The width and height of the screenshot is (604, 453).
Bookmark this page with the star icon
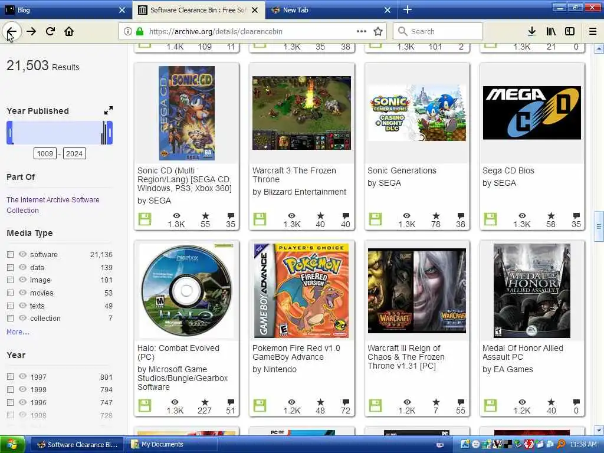click(x=378, y=32)
